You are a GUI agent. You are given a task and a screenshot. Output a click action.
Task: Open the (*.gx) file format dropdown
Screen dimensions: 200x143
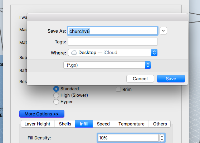107,65
